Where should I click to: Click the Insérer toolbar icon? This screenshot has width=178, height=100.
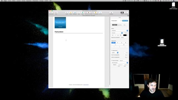(67, 12)
